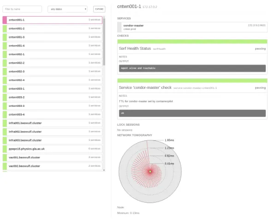This screenshot has height=221, width=274.
Task: Click the 172.17.0.2:9621 service address
Action: pyautogui.click(x=256, y=25)
